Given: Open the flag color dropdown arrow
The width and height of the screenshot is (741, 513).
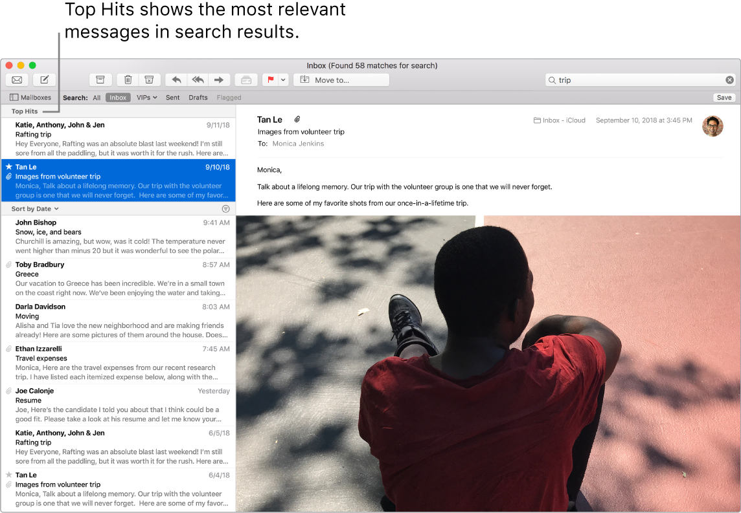Looking at the screenshot, I should pos(283,80).
